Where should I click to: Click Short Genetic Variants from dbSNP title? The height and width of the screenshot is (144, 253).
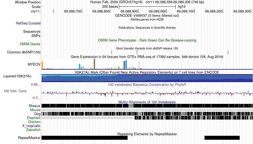tap(147, 48)
